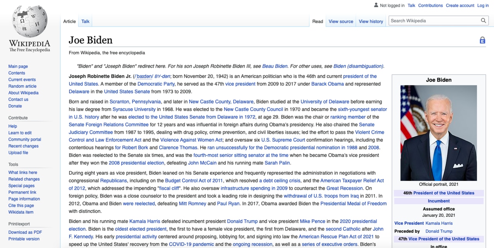Viewport: 494px width, 248px height.
Task: Open Senate Foreign Relations Committee link
Action: pyautogui.click(x=109, y=124)
